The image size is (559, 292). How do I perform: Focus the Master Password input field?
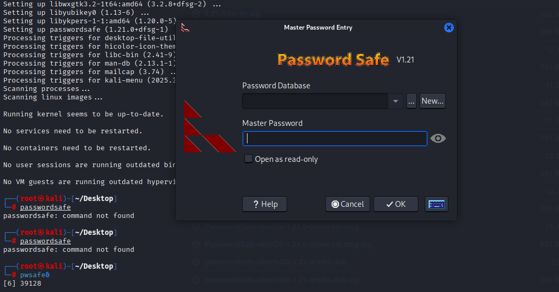(335, 139)
